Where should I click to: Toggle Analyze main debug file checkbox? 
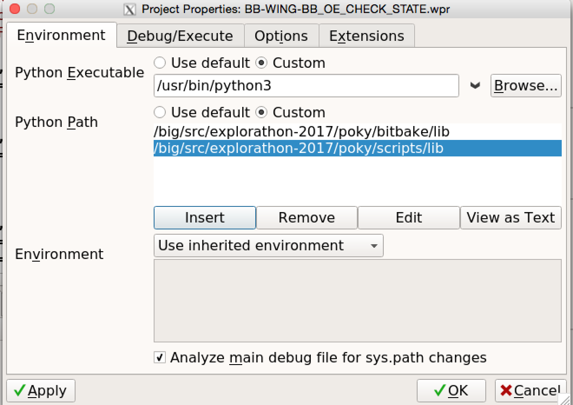(x=160, y=358)
